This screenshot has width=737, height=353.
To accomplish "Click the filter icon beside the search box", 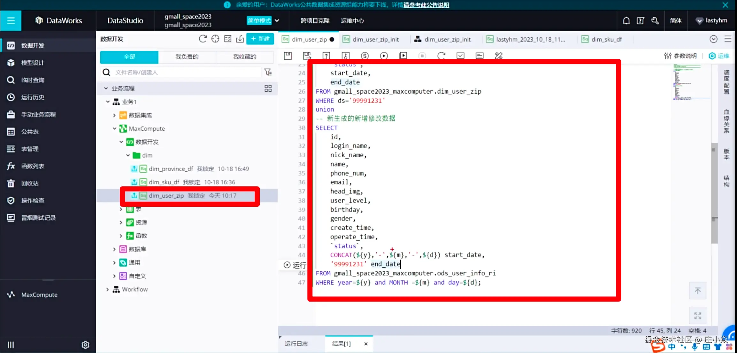I will pyautogui.click(x=268, y=72).
